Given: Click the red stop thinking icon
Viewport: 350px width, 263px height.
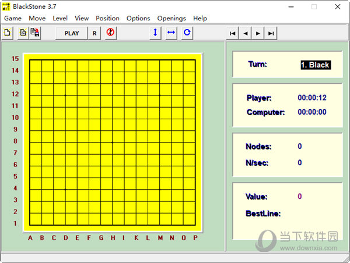Looking at the screenshot, I should [111, 33].
